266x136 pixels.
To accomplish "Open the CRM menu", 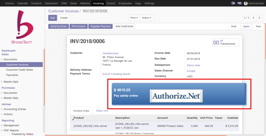I will pyautogui.click(x=64, y=3).
